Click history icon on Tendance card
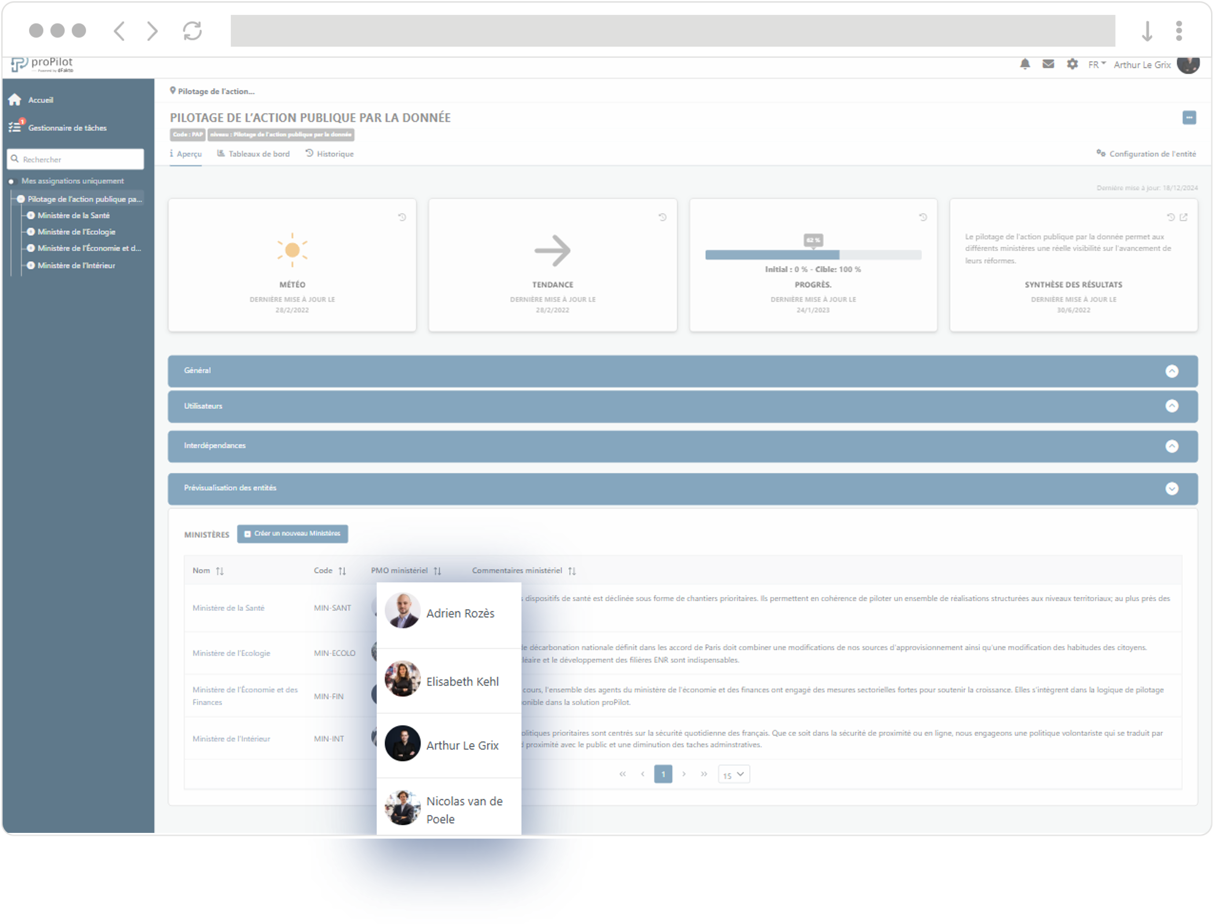The width and height of the screenshot is (1215, 924). click(662, 217)
